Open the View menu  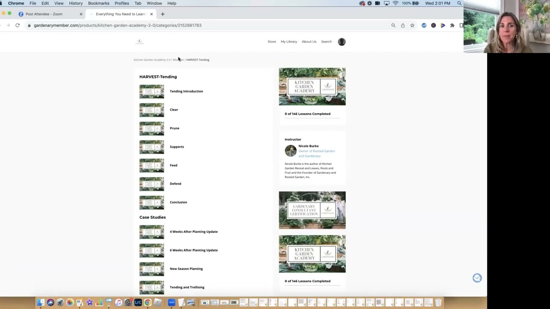pyautogui.click(x=59, y=3)
